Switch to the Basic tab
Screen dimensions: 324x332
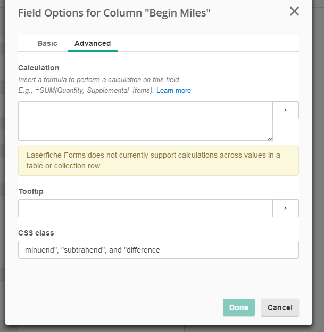click(47, 43)
